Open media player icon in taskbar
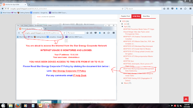The height and width of the screenshot is (108, 193). pos(25,106)
